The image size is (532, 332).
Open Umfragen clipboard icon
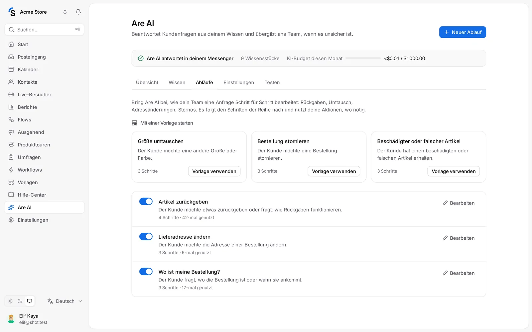[11, 157]
